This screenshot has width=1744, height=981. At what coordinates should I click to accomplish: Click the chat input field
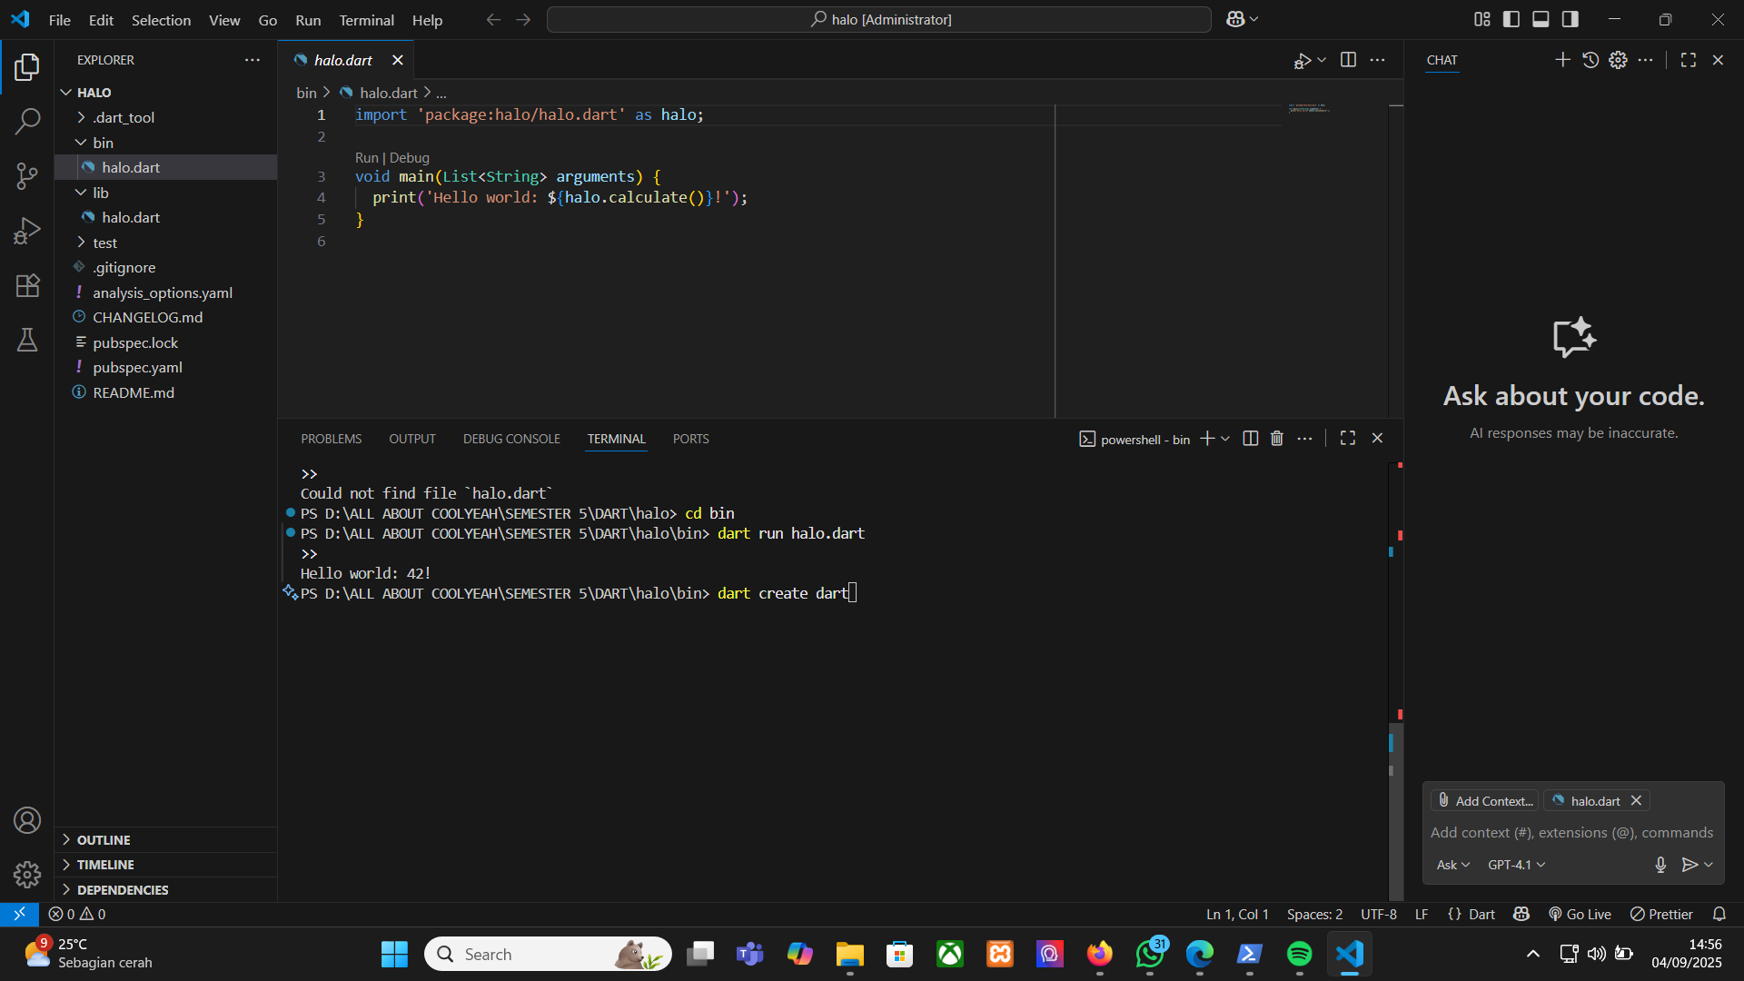(1571, 833)
